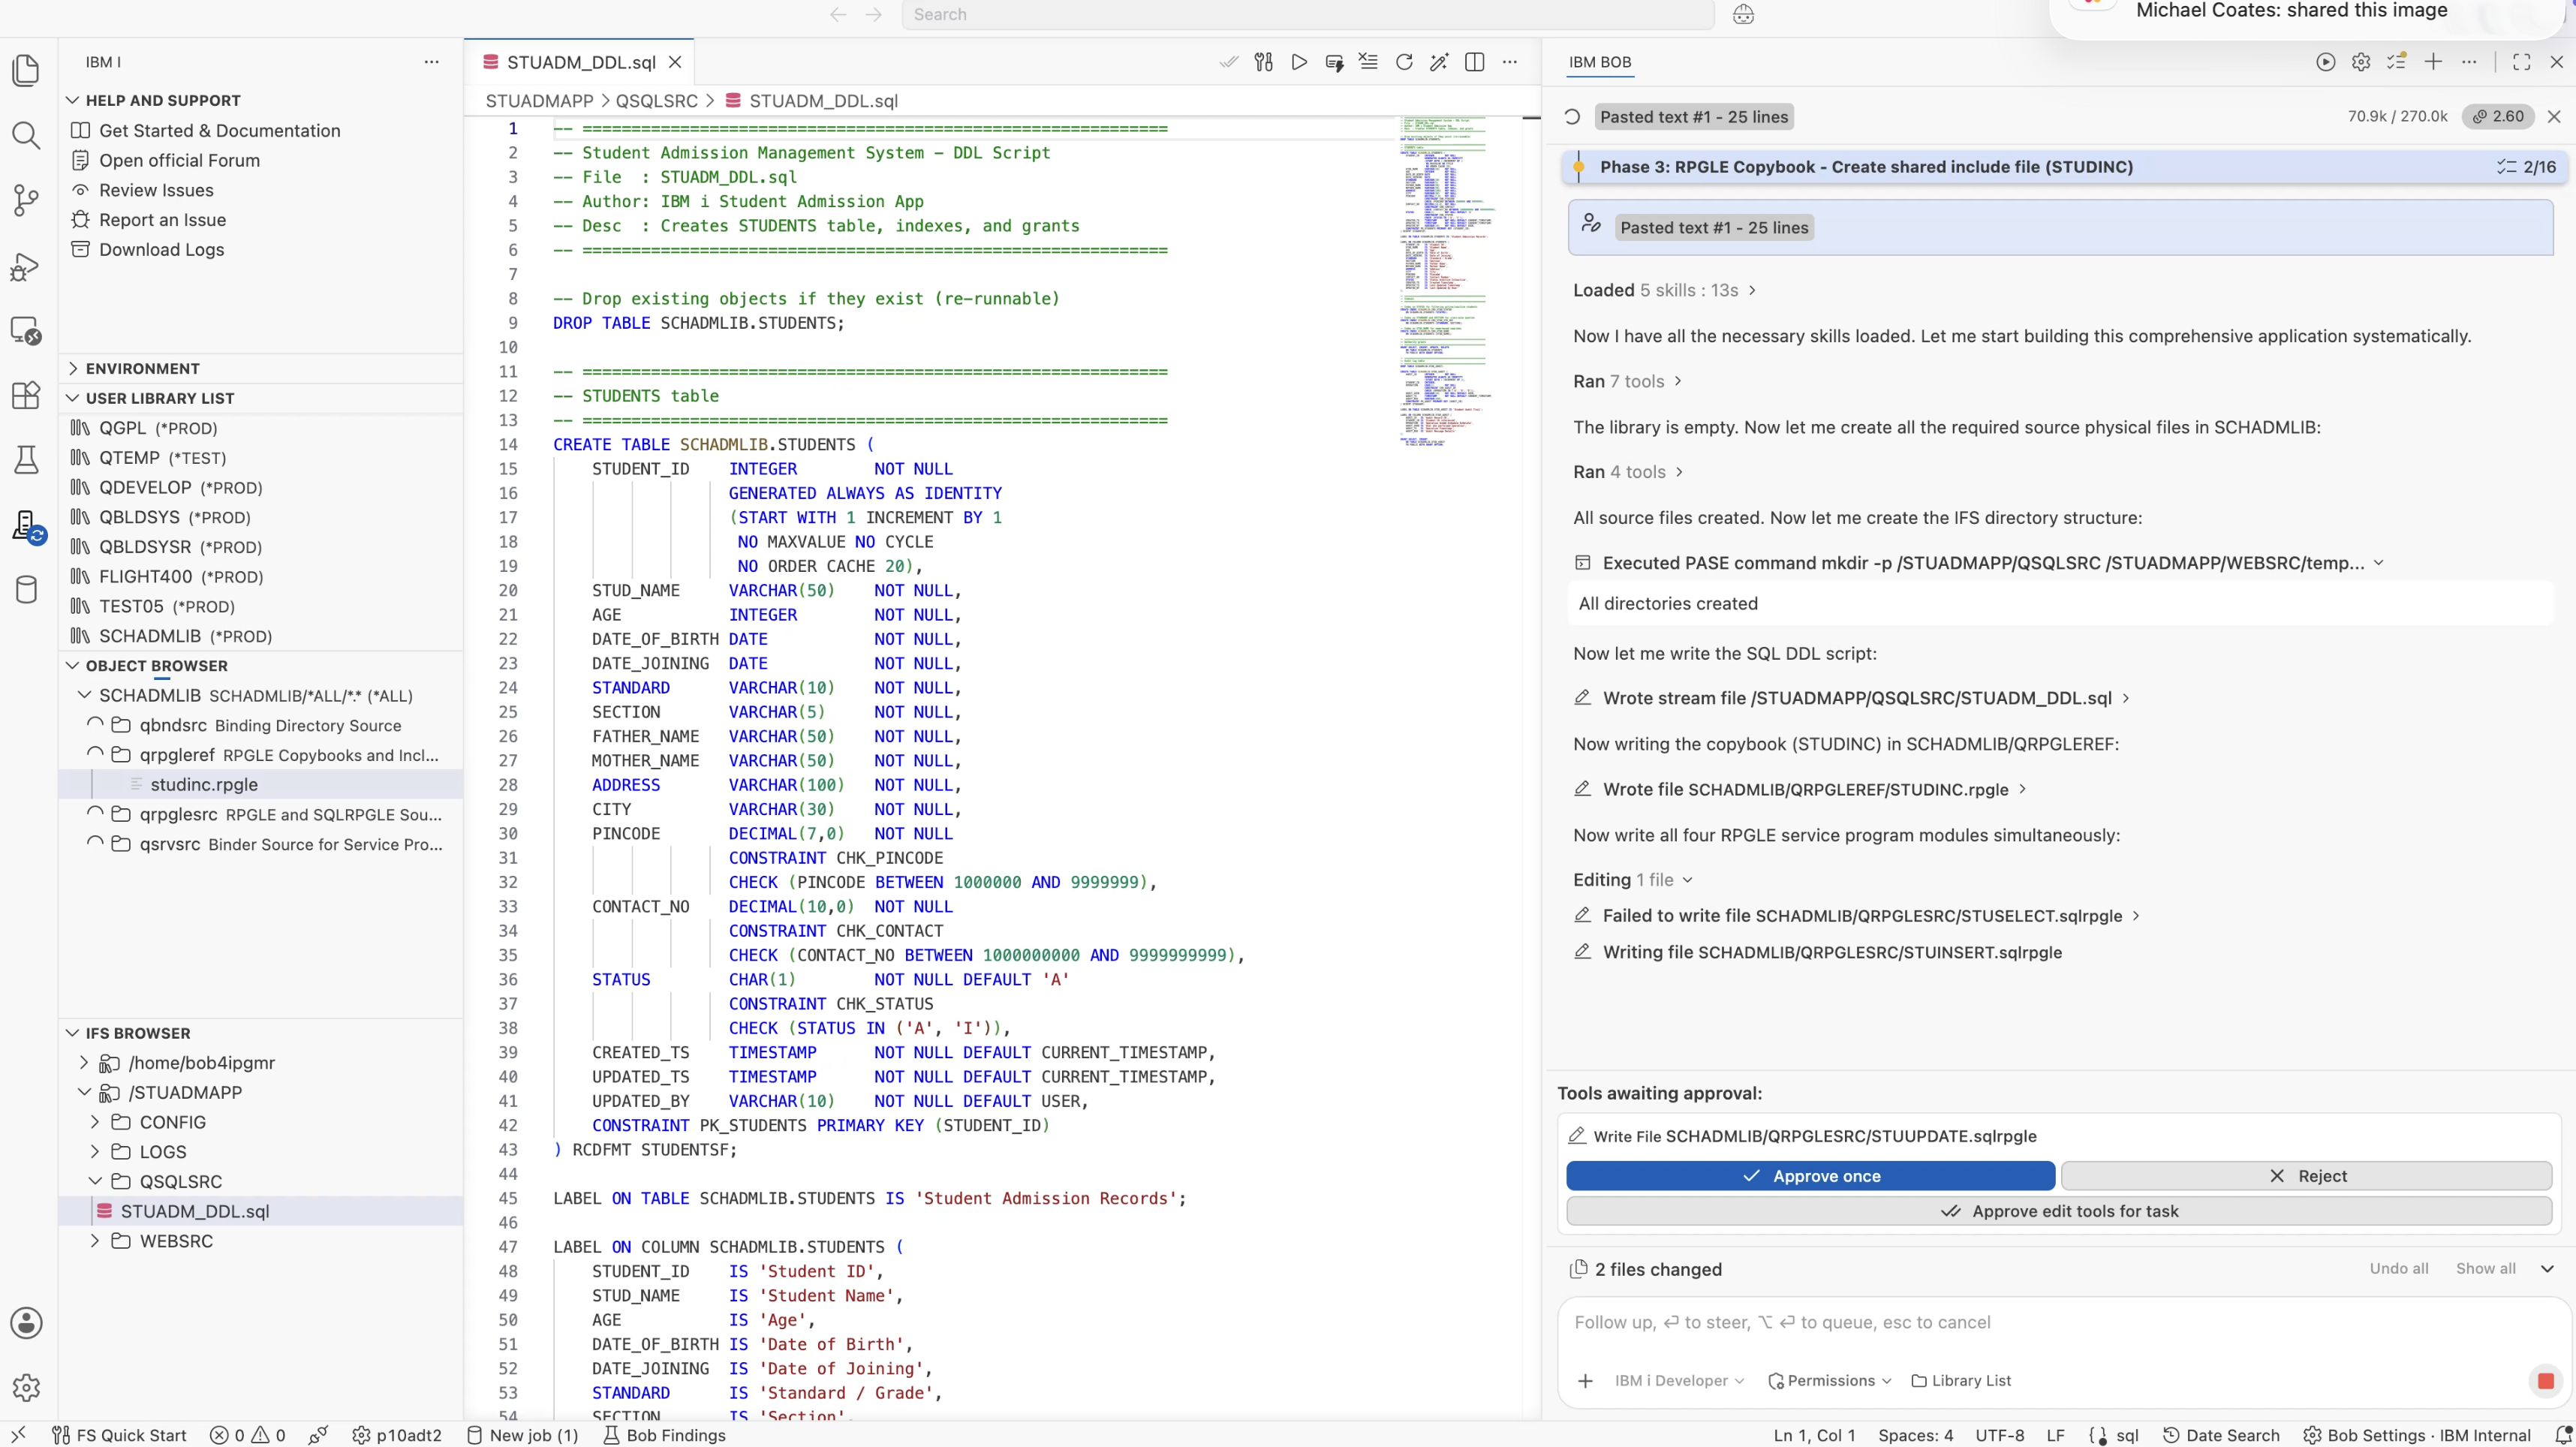Click the IBM BOB play circle icon
Viewport: 2576px width, 1447px height.
[x=2326, y=62]
